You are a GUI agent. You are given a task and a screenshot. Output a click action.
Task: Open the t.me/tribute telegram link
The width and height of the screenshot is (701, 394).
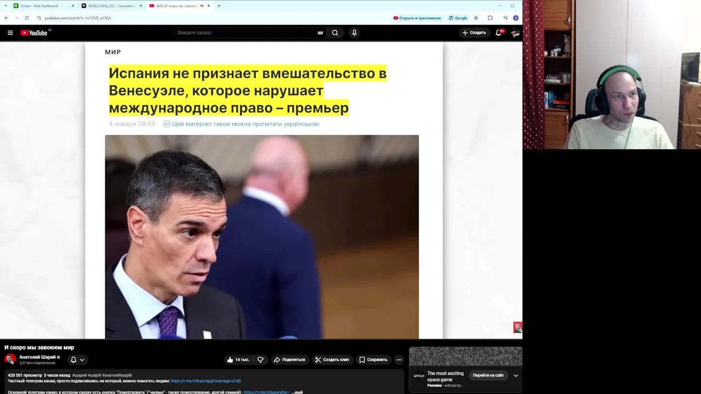pos(205,381)
